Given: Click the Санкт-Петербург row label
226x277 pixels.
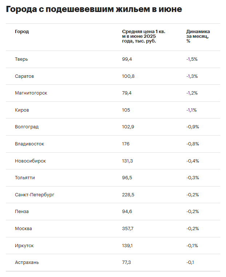Looking at the screenshot, I should (x=35, y=195).
